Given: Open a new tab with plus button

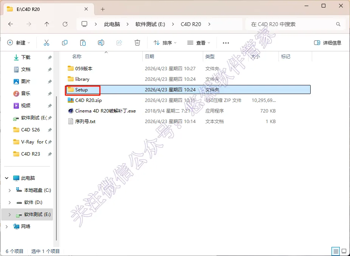Looking at the screenshot, I should coord(103,9).
